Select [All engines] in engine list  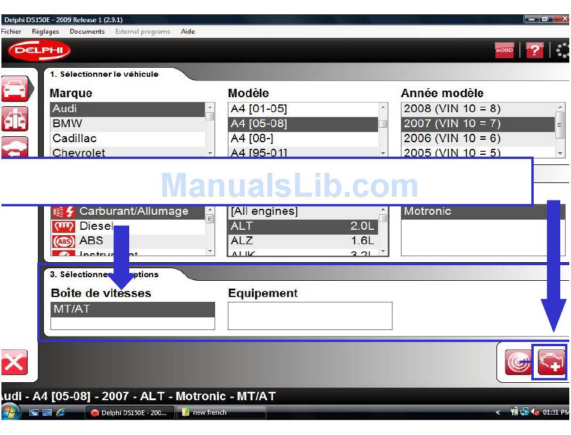303,212
